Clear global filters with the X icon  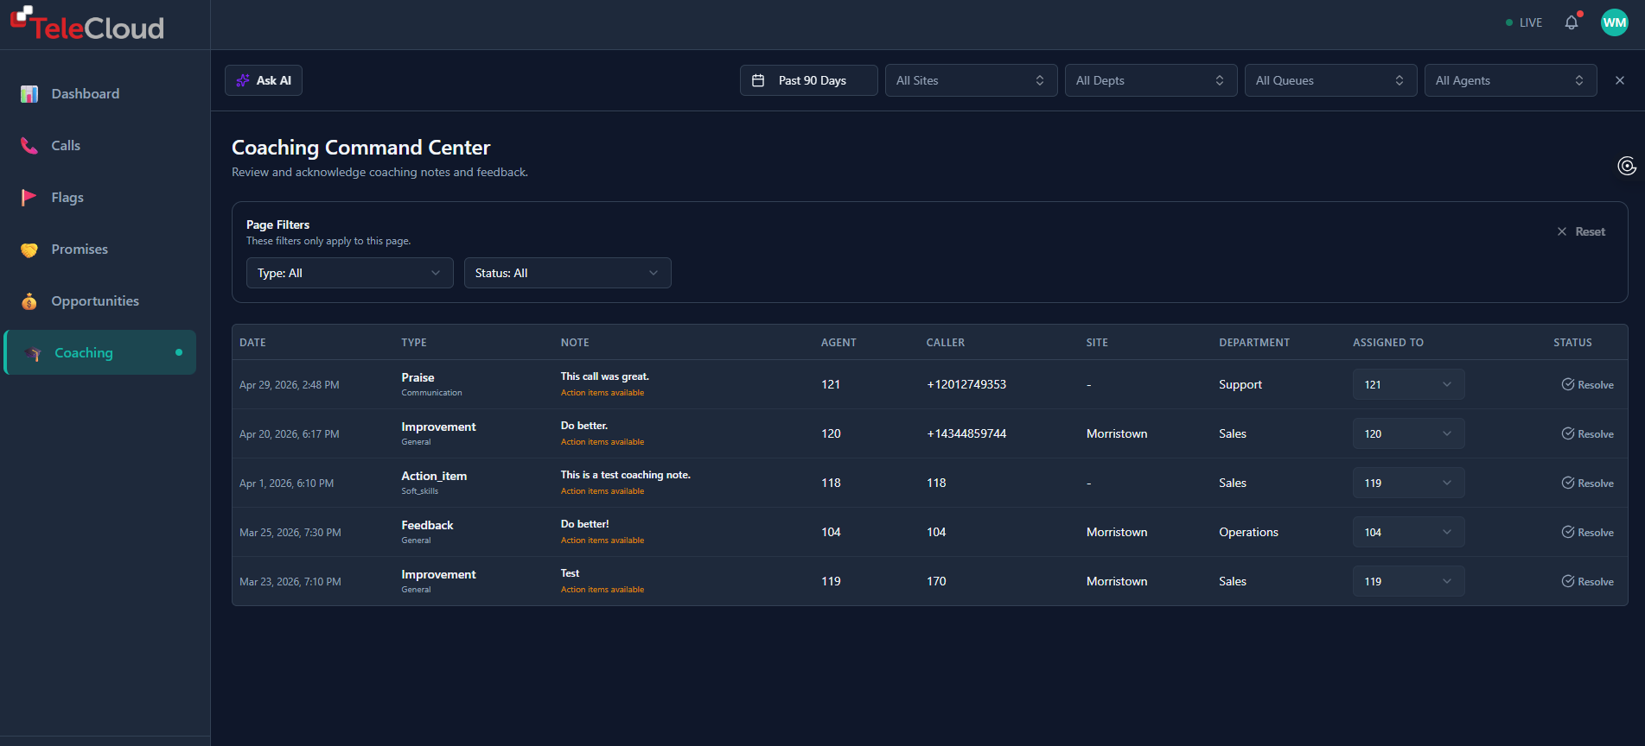[1620, 80]
